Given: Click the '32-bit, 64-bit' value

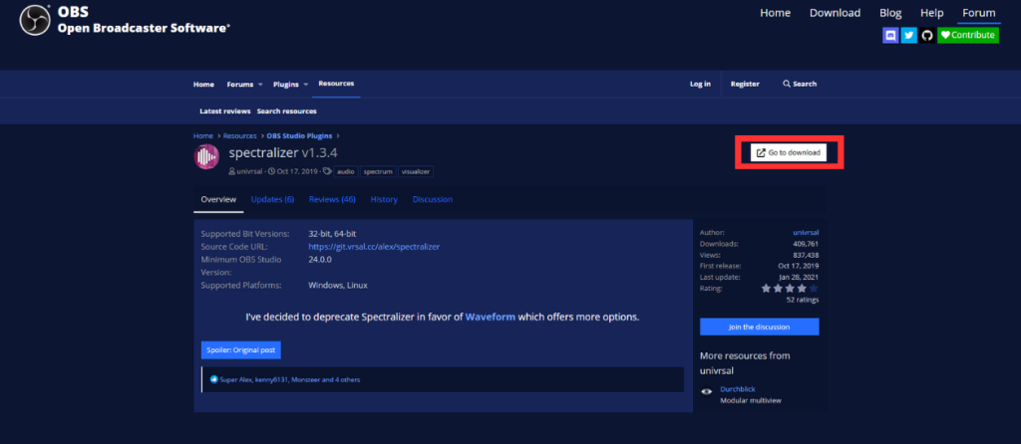Looking at the screenshot, I should click(332, 233).
